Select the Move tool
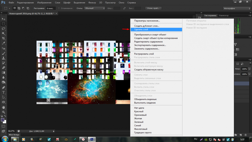The image size is (252, 142). 4,19
